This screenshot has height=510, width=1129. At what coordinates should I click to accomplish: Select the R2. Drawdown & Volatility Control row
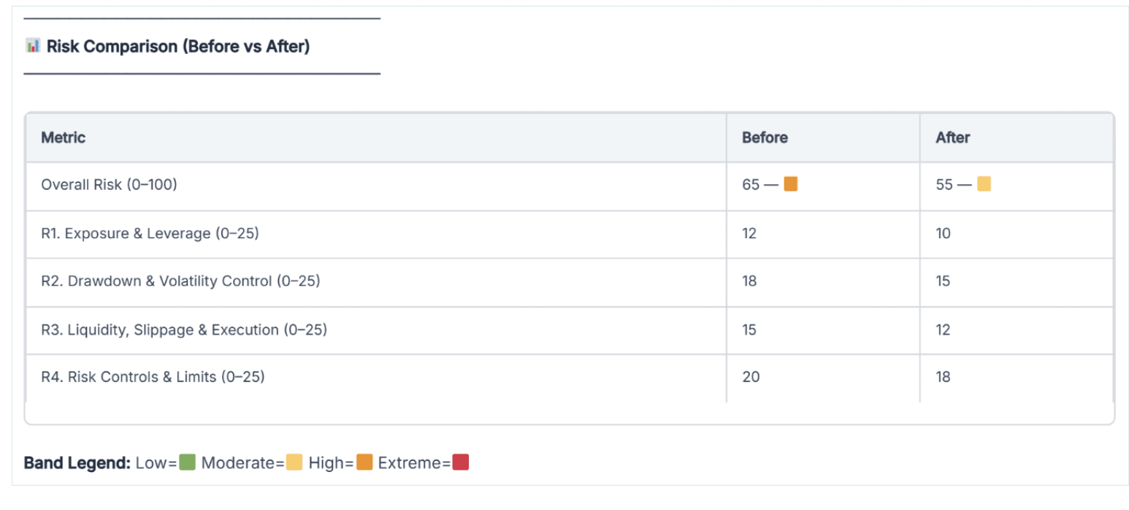click(180, 281)
